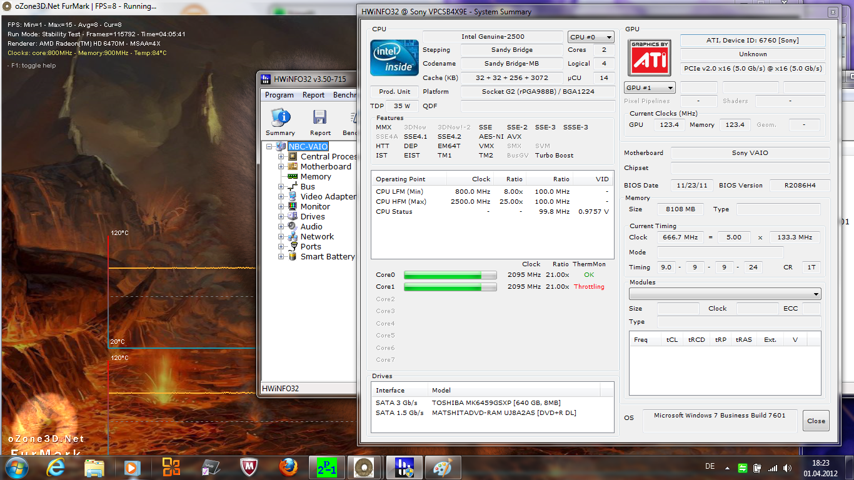Select the Memory tree item

coord(316,176)
